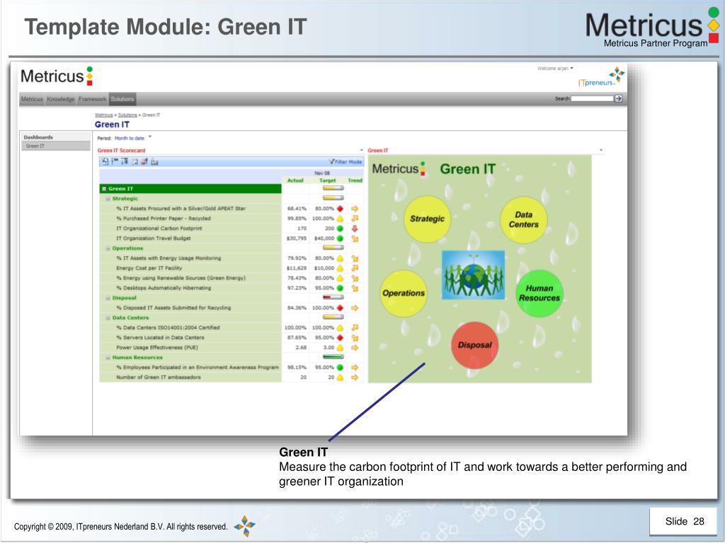Viewport: 725px width, 543px height.
Task: Click the Filter Mode funnel button
Action: (346, 162)
